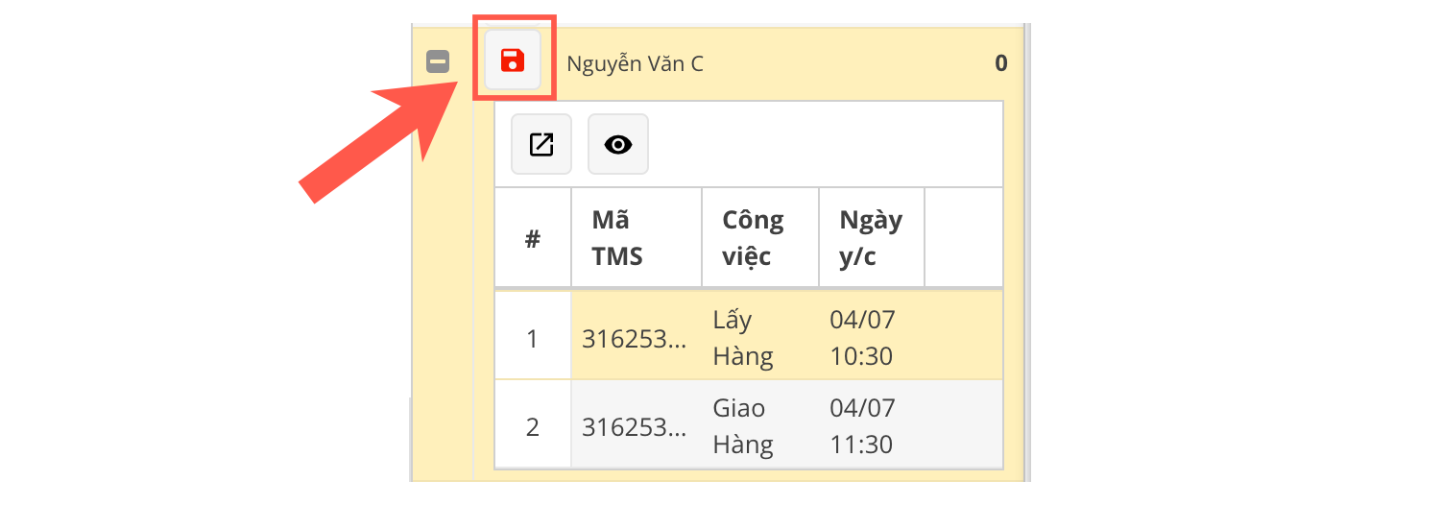The width and height of the screenshot is (1442, 505).
Task: Toggle the eye visibility button
Action: pyautogui.click(x=618, y=144)
